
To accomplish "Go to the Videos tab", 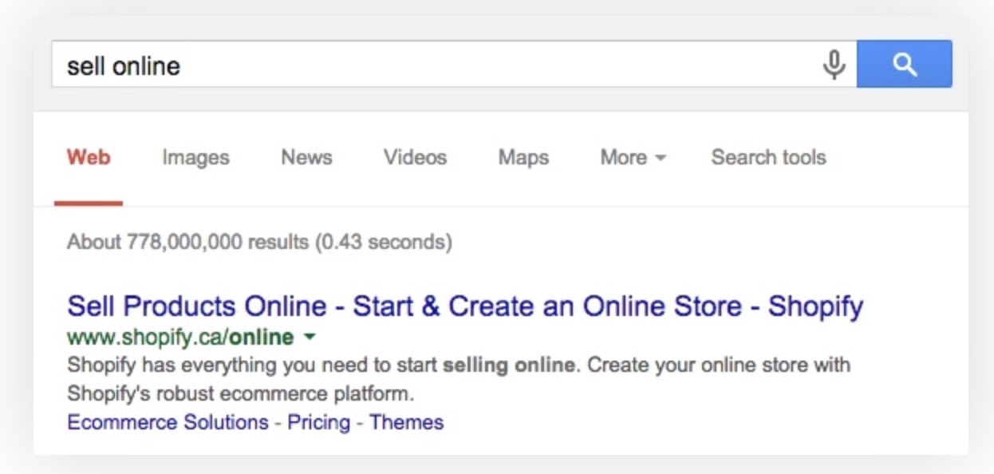I will click(x=415, y=158).
